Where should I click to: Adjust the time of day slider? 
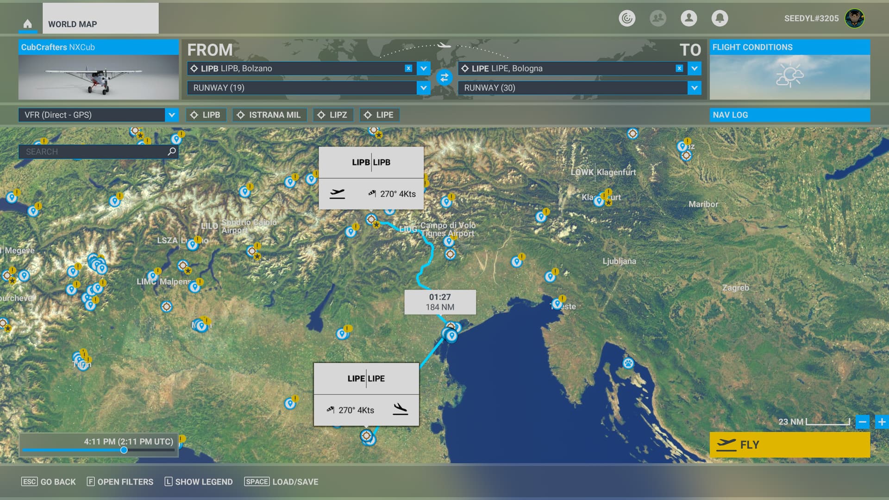tap(124, 450)
